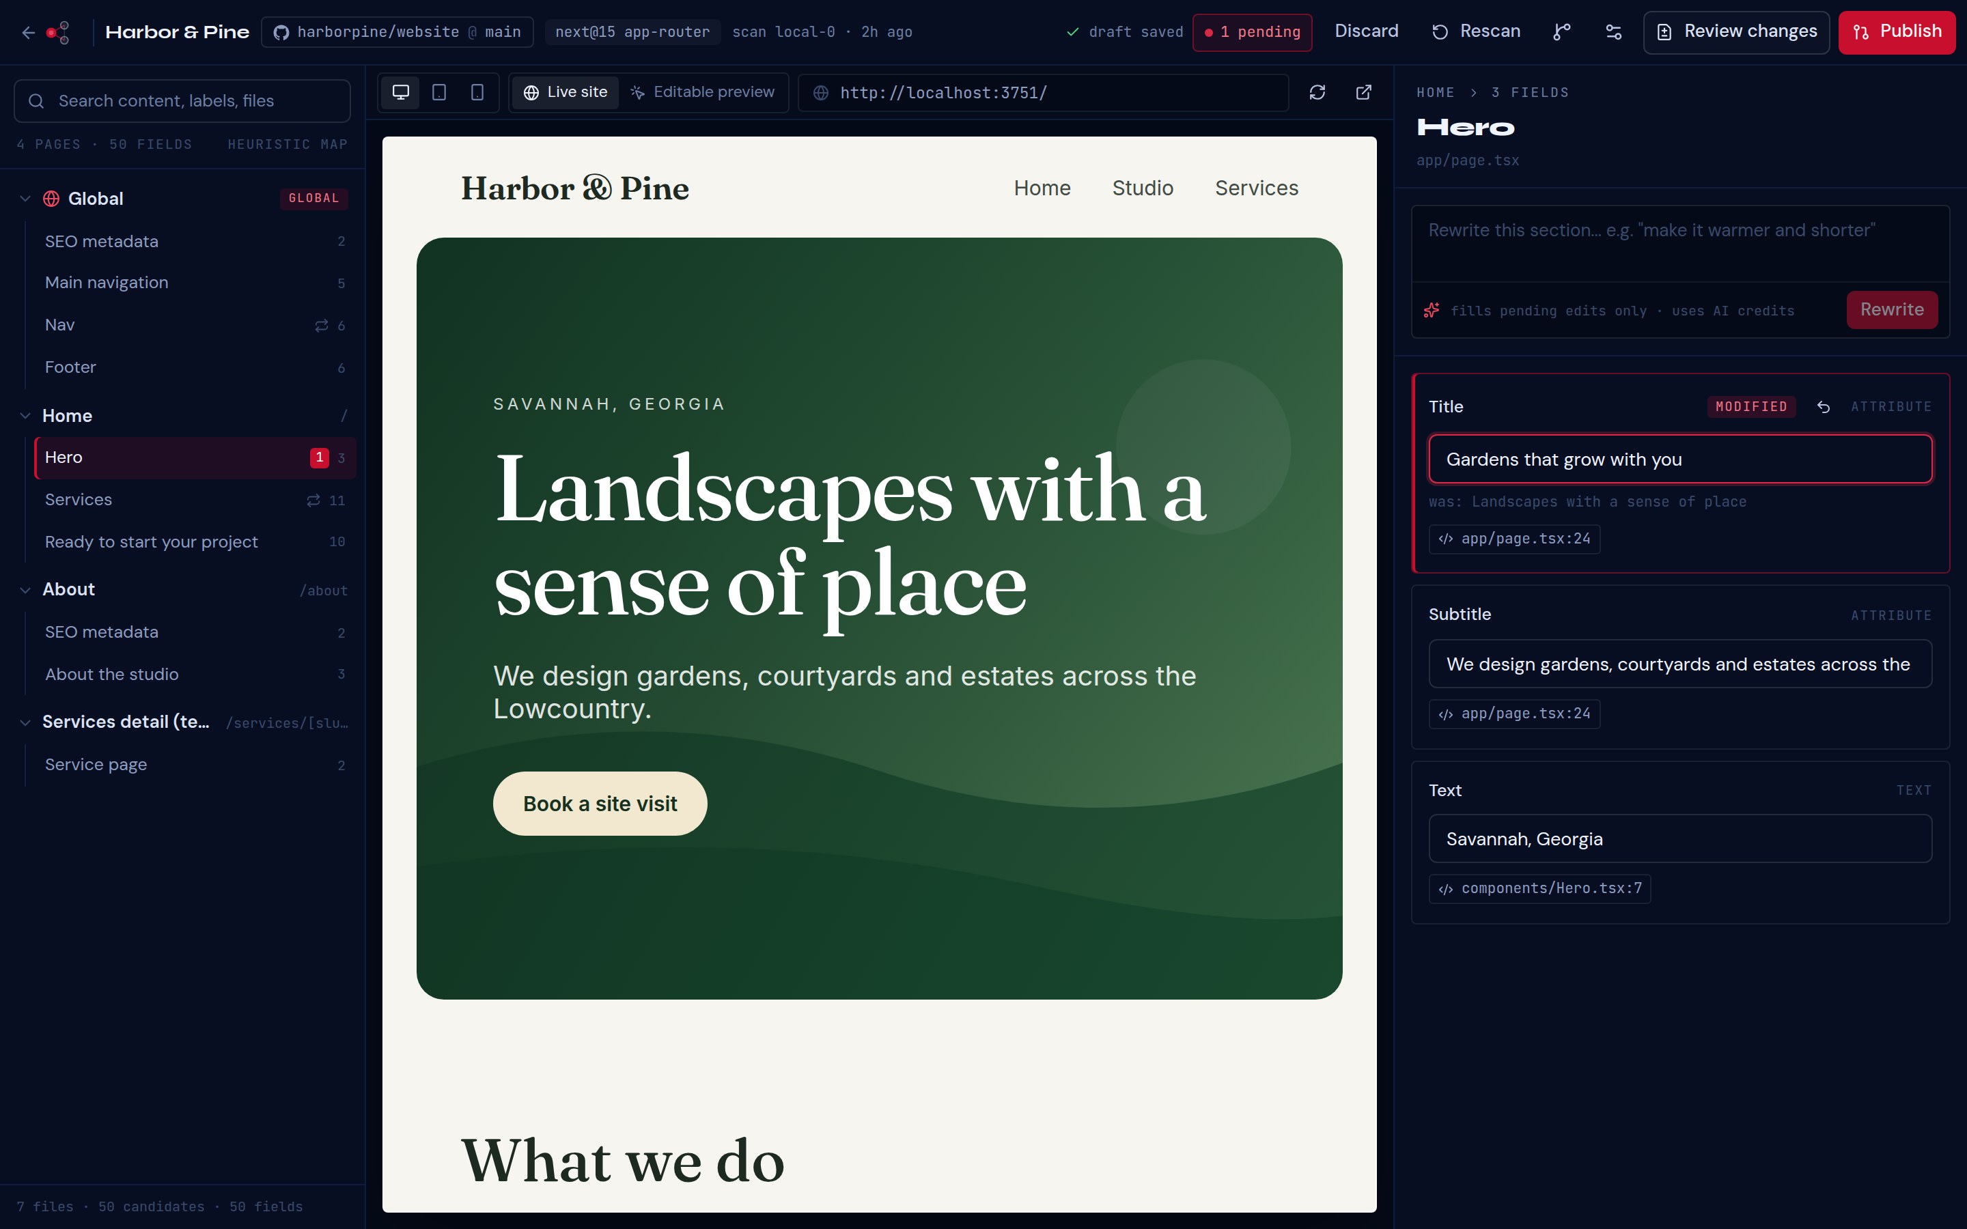The height and width of the screenshot is (1229, 1967).
Task: Click the app logo icon
Action: coord(59,33)
